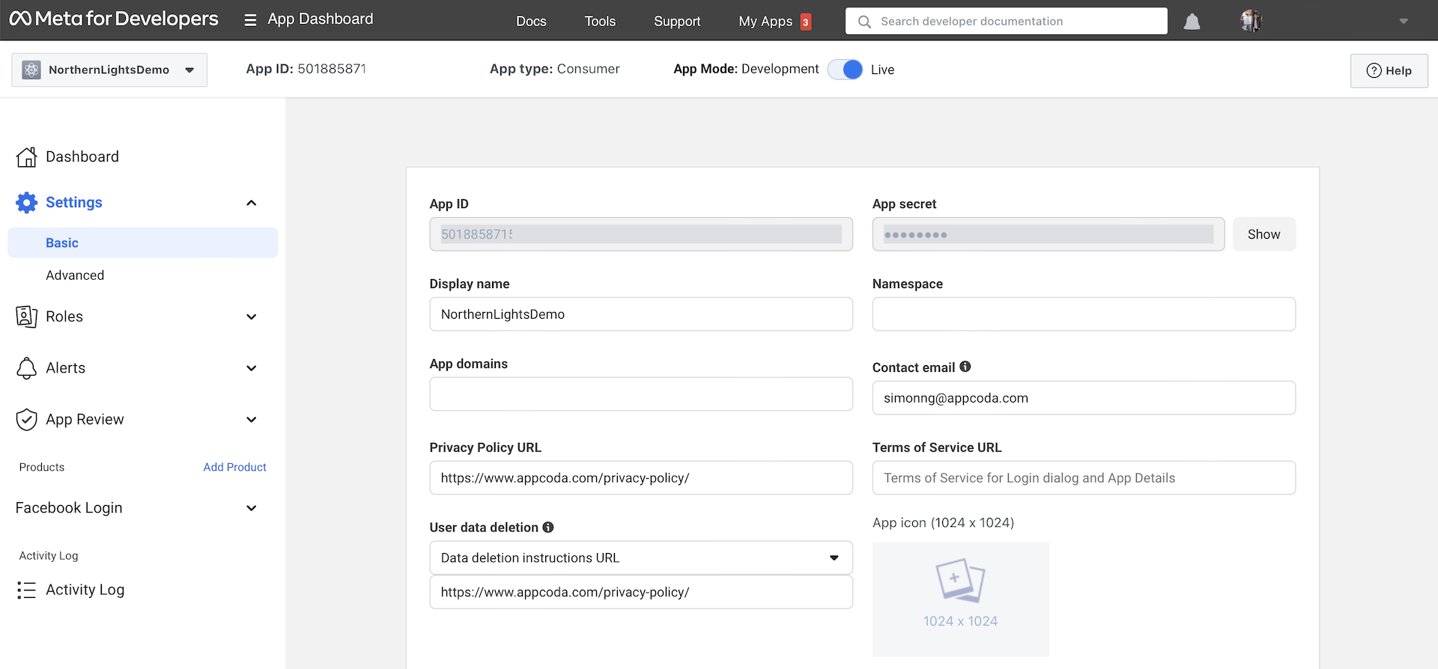Click the hamburger menu icon beside App Dashboard
The width and height of the screenshot is (1438, 669).
coord(250,20)
